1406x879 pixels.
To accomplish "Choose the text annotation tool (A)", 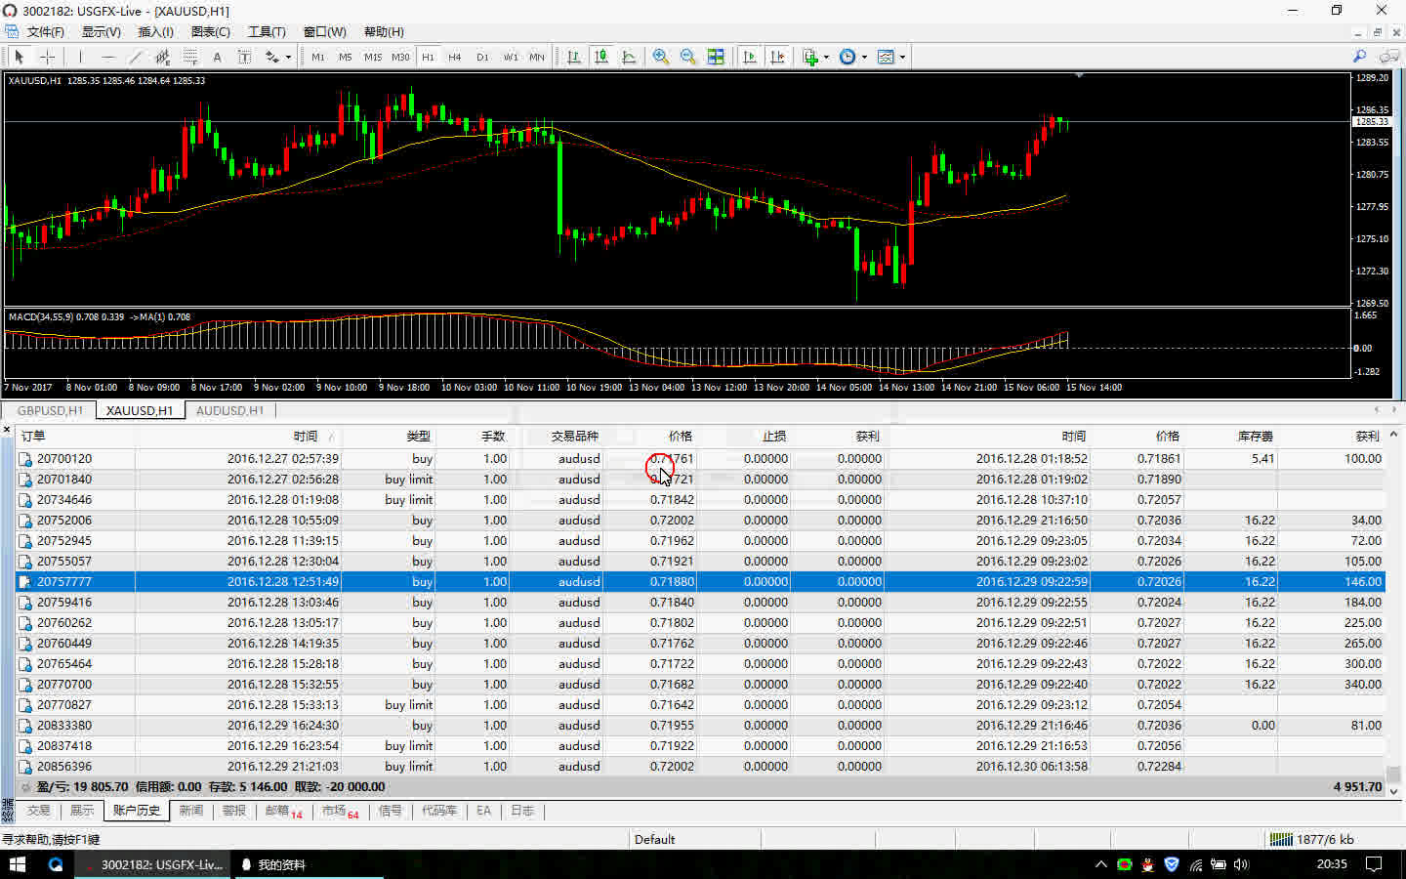I will pyautogui.click(x=217, y=57).
